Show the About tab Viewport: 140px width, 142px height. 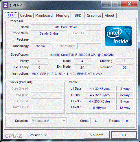(109, 15)
